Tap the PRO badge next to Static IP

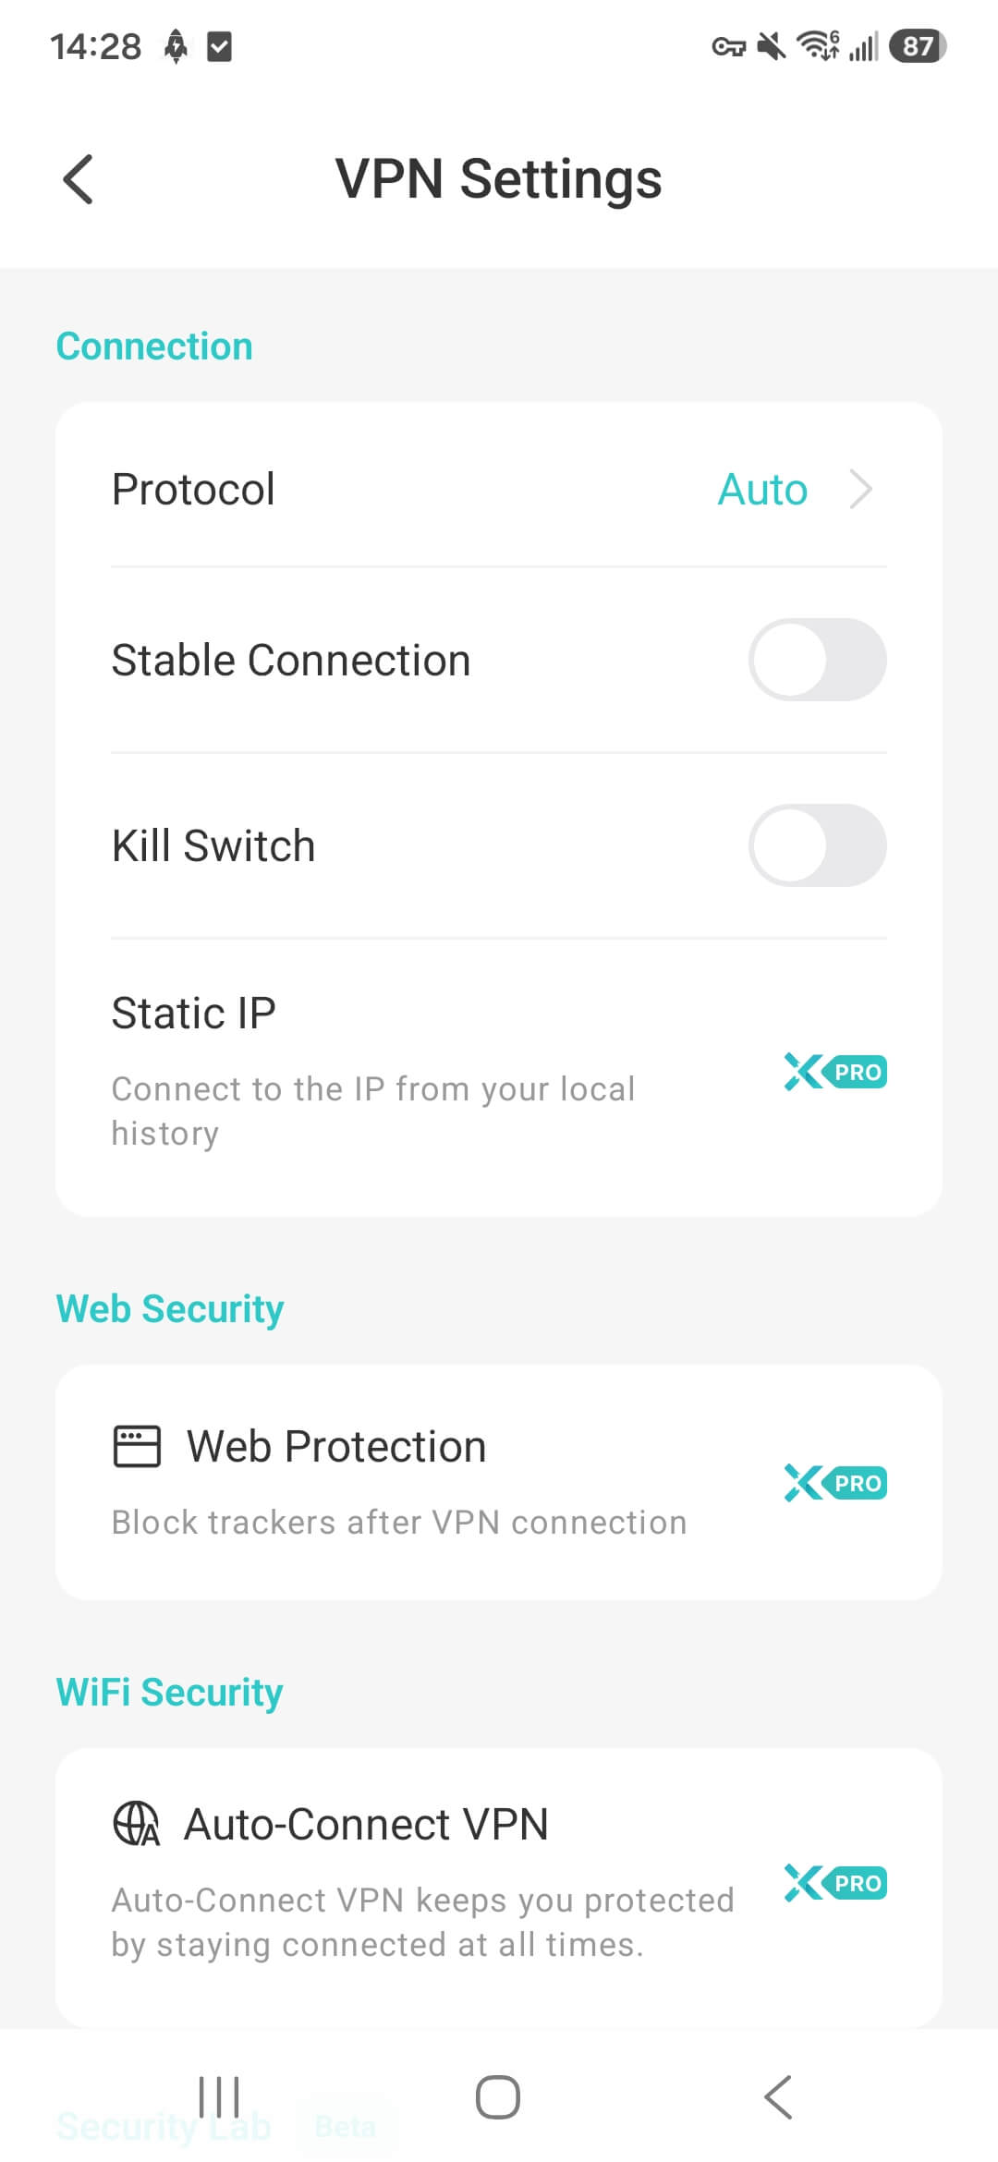pyautogui.click(x=835, y=1072)
